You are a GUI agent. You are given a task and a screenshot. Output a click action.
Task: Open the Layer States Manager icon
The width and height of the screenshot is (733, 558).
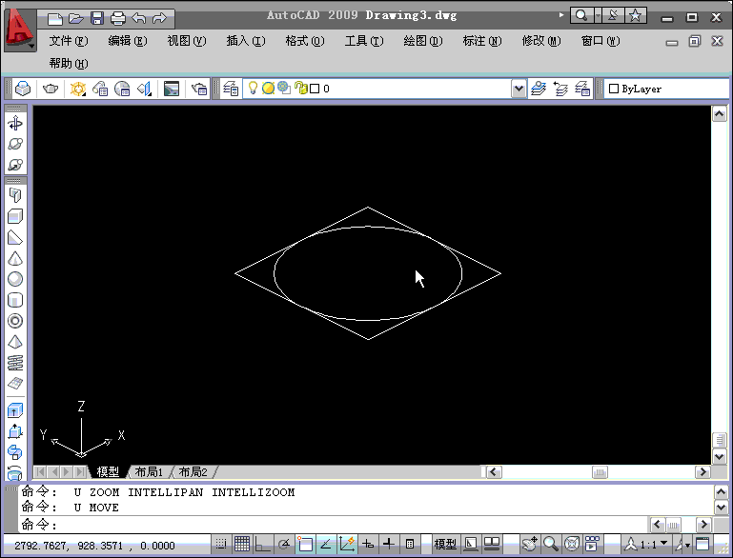[x=582, y=89]
